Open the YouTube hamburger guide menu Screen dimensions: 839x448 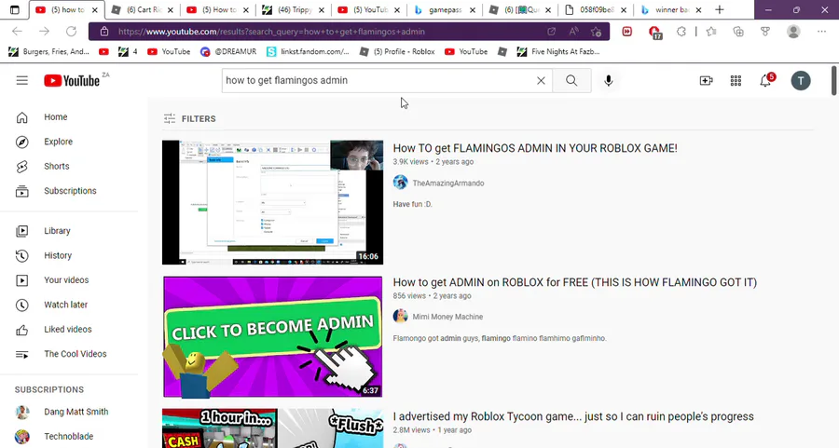coord(22,81)
